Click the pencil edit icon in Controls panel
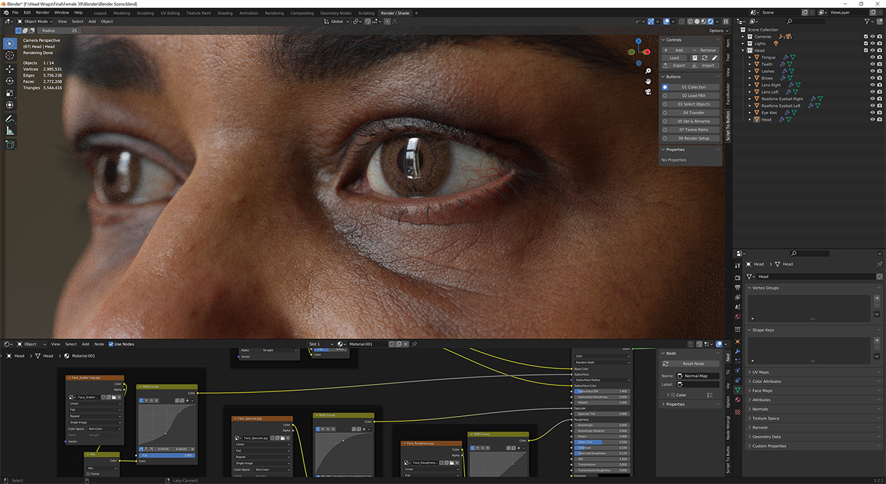The width and height of the screenshot is (886, 484). coord(714,58)
